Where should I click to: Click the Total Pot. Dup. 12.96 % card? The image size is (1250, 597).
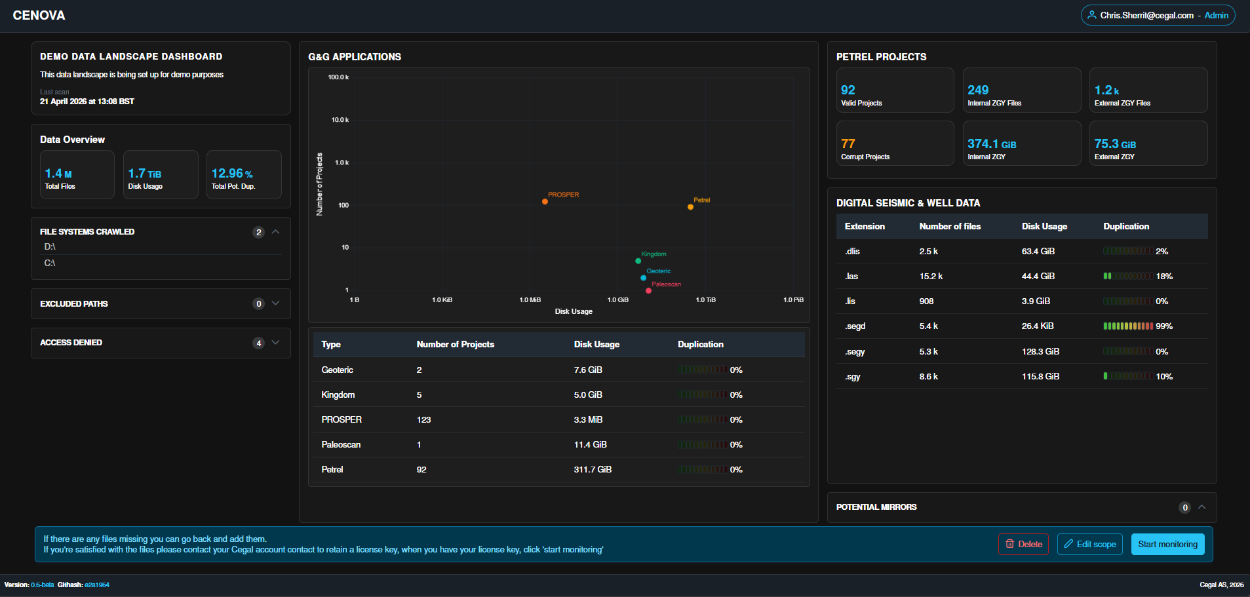click(x=244, y=174)
